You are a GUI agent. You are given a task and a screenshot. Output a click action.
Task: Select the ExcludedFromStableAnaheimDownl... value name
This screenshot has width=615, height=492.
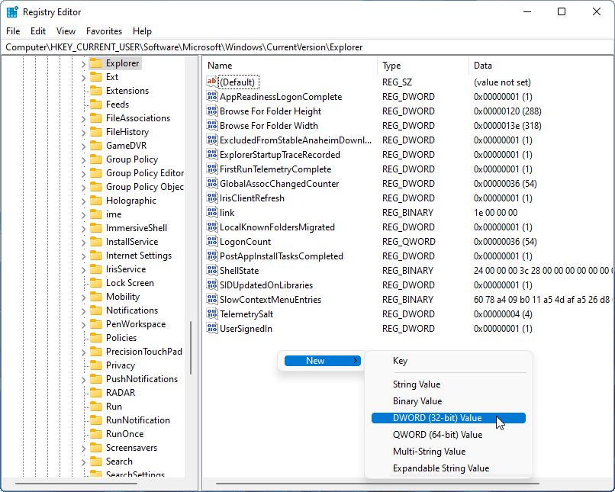click(x=295, y=140)
